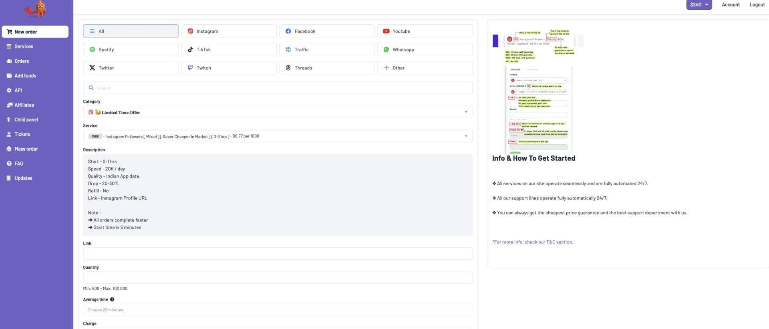This screenshot has height=329, width=769.
Task: Open Add funds in the sidebar
Action: [x=25, y=76]
